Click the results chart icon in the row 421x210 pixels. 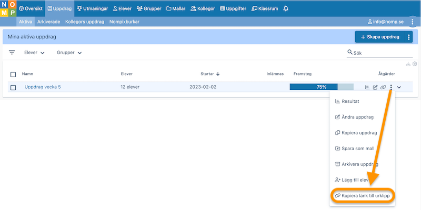[x=367, y=87]
